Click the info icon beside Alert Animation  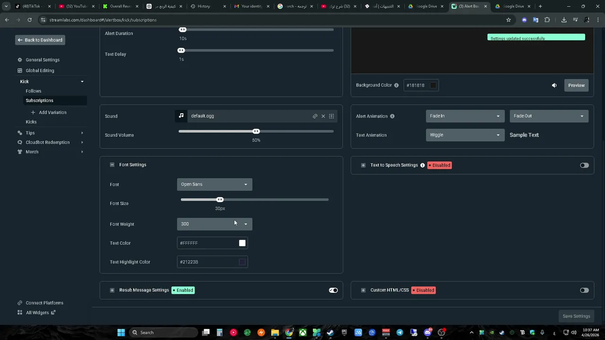click(392, 116)
